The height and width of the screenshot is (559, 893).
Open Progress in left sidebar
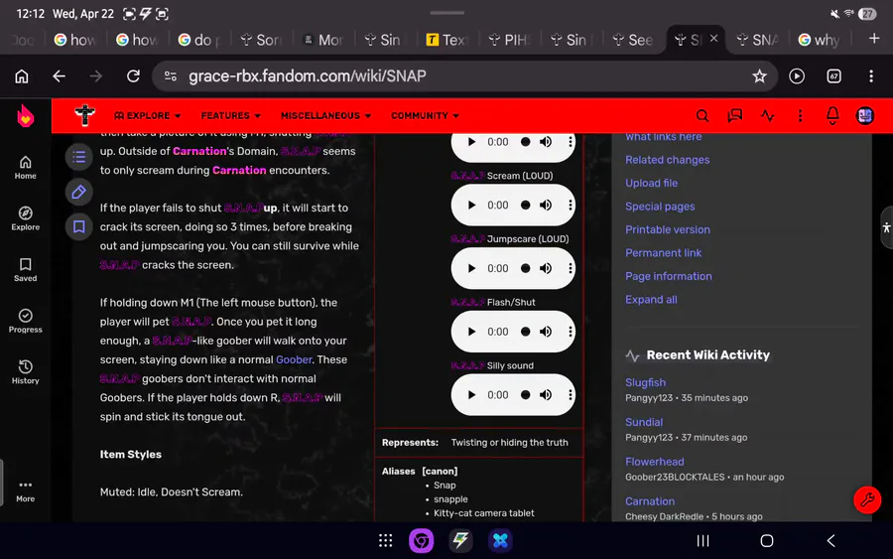[x=25, y=321]
